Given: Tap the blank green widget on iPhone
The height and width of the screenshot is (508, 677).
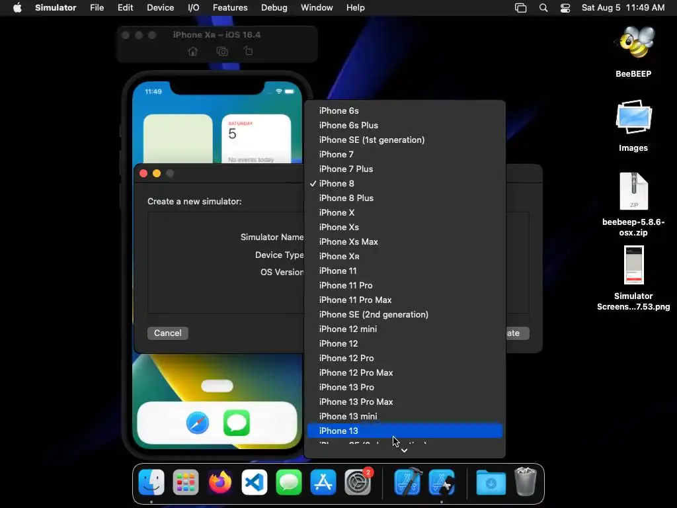Looking at the screenshot, I should click(x=178, y=139).
